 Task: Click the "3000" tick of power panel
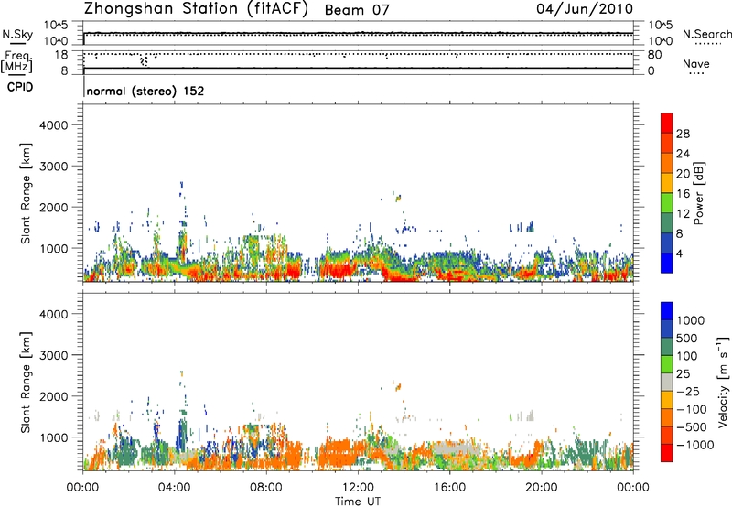click(54, 167)
